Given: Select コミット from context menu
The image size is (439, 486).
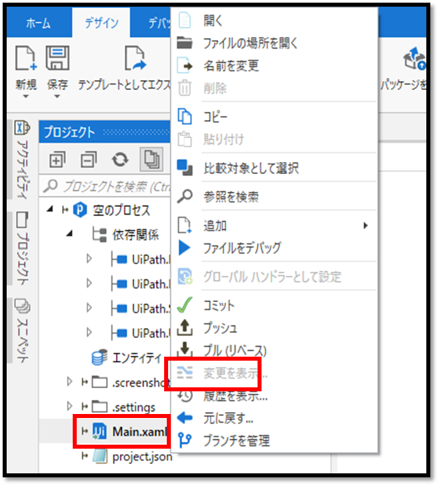Looking at the screenshot, I should (219, 306).
